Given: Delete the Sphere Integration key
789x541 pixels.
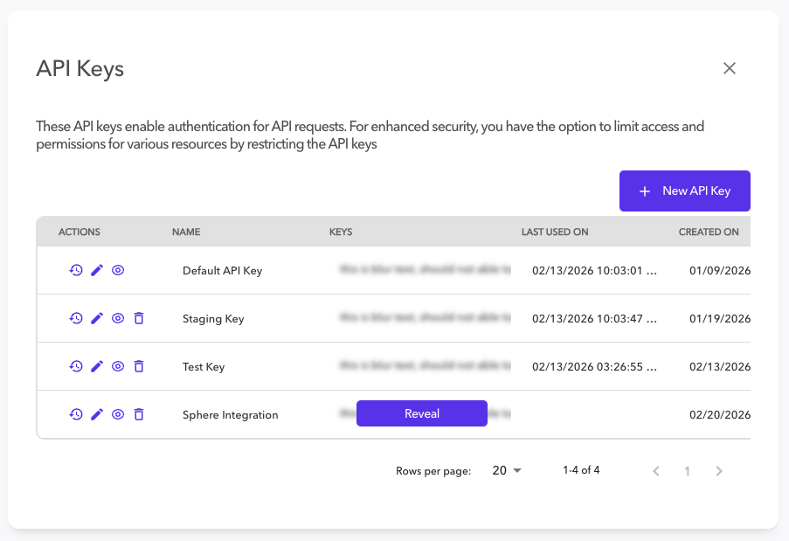Looking at the screenshot, I should coord(139,415).
